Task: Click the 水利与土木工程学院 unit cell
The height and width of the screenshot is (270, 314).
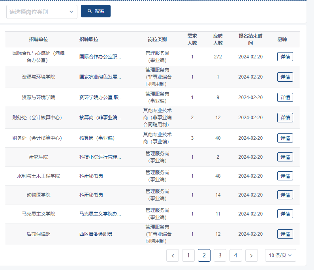Action: click(38, 176)
